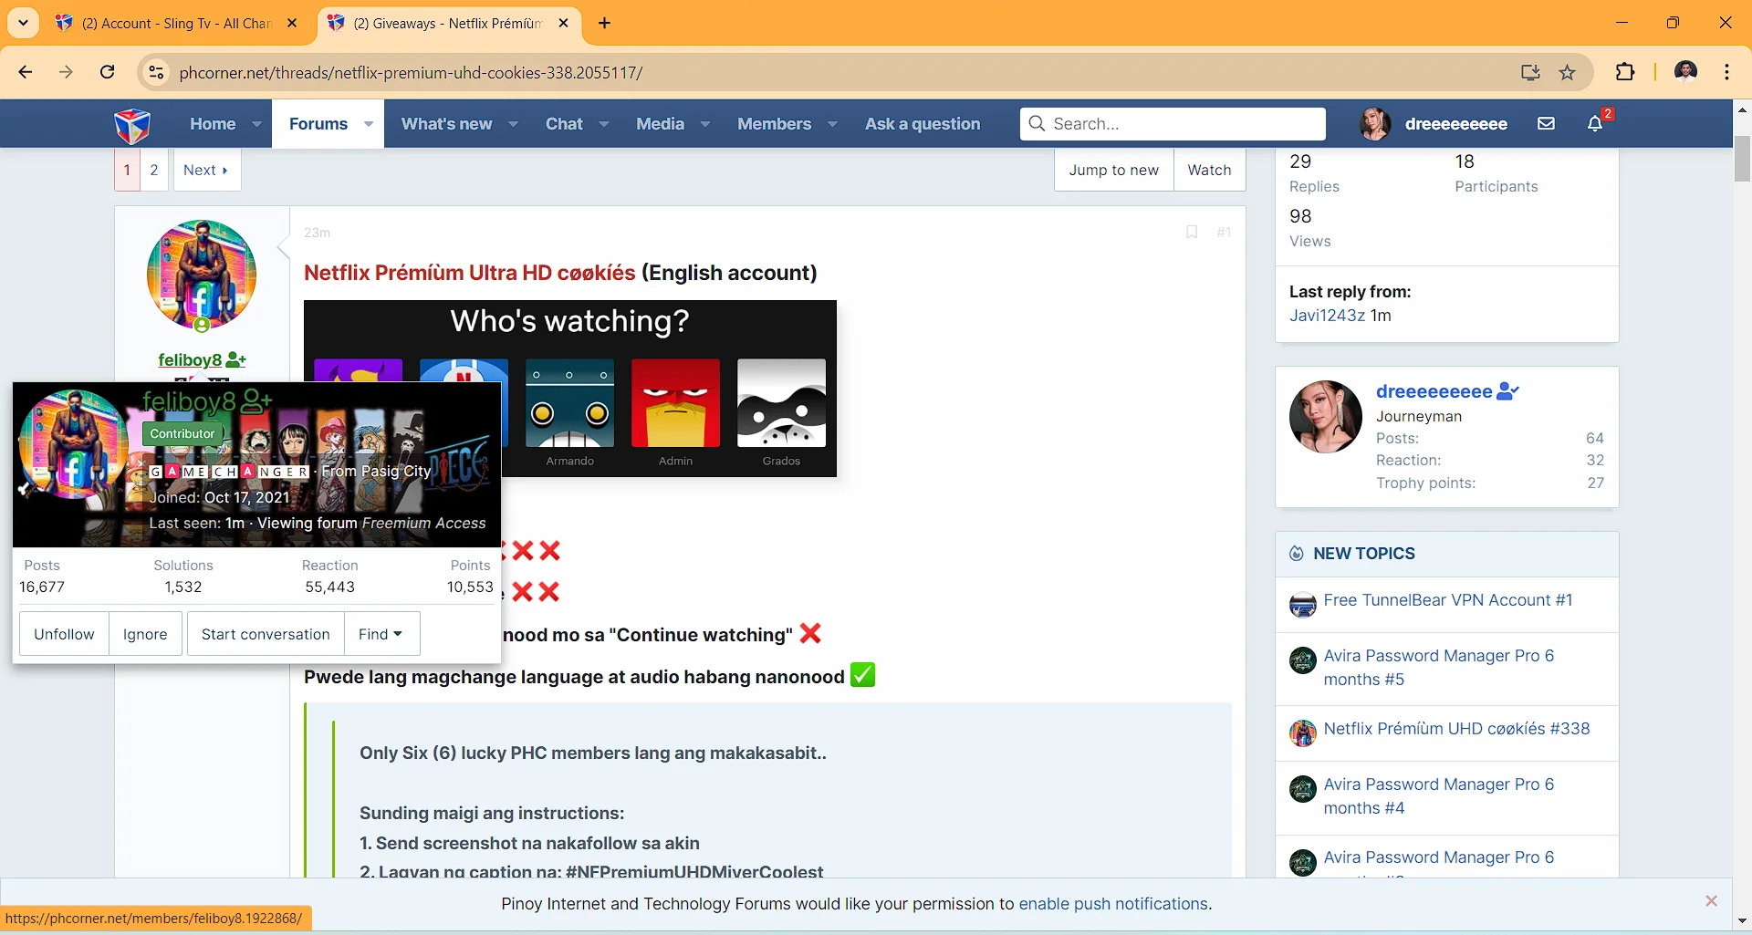
Task: Open the inbox envelope icon
Action: click(x=1546, y=123)
